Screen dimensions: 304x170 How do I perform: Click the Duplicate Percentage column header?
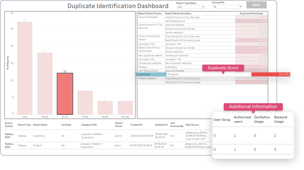[x=251, y=13]
